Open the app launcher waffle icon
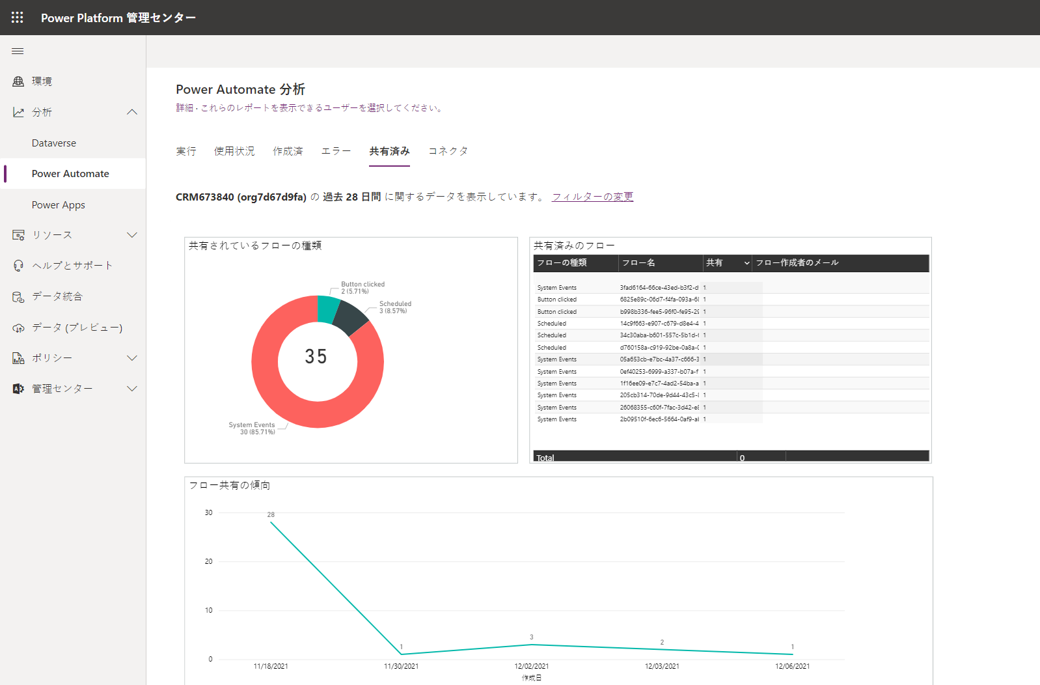The height and width of the screenshot is (685, 1040). coord(18,18)
